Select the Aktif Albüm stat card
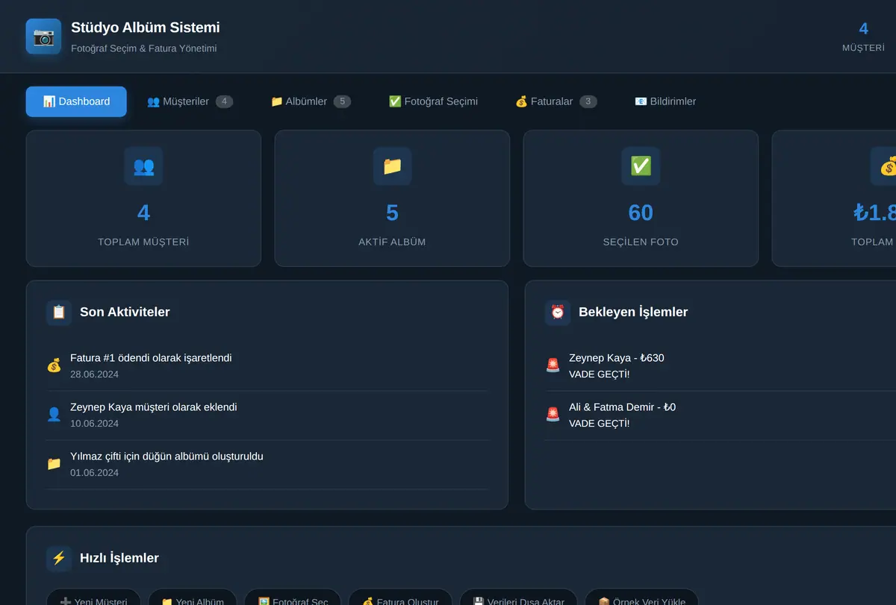The height and width of the screenshot is (605, 896). (x=392, y=198)
